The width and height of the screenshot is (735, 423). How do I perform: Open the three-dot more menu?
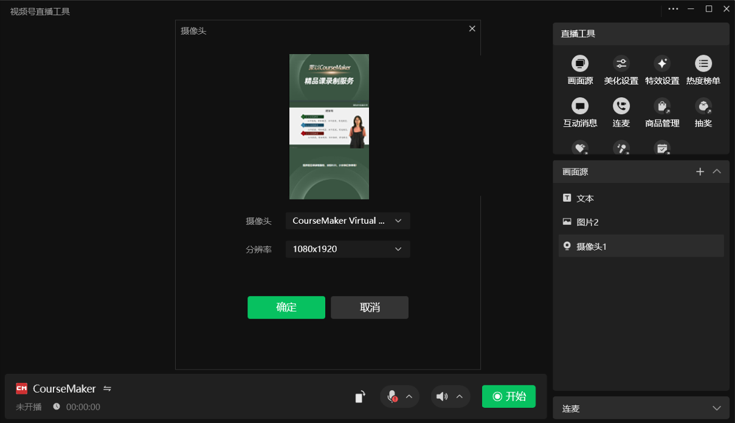tap(673, 9)
